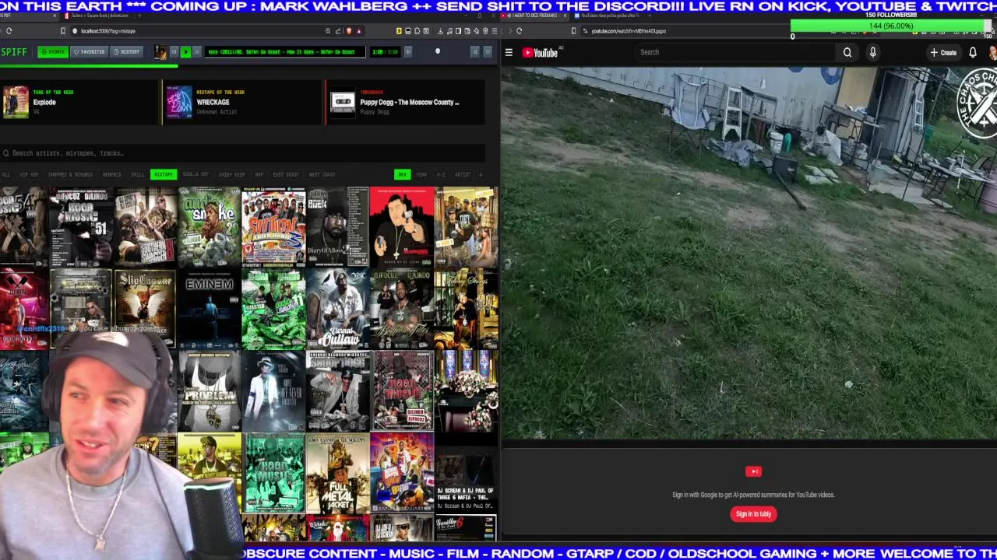
Task: Click Brave shields icon in left browser
Action: tap(348, 31)
